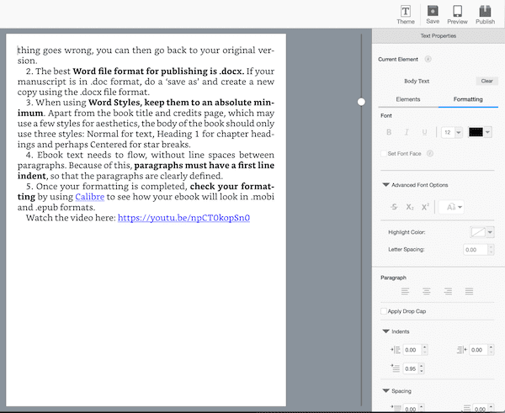Click the Save icon
The width and height of the screenshot is (505, 413).
pos(433,14)
